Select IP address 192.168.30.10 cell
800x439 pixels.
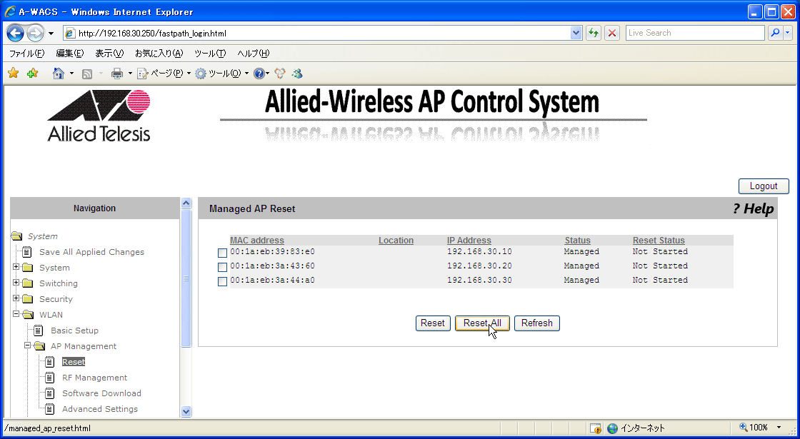pos(479,251)
